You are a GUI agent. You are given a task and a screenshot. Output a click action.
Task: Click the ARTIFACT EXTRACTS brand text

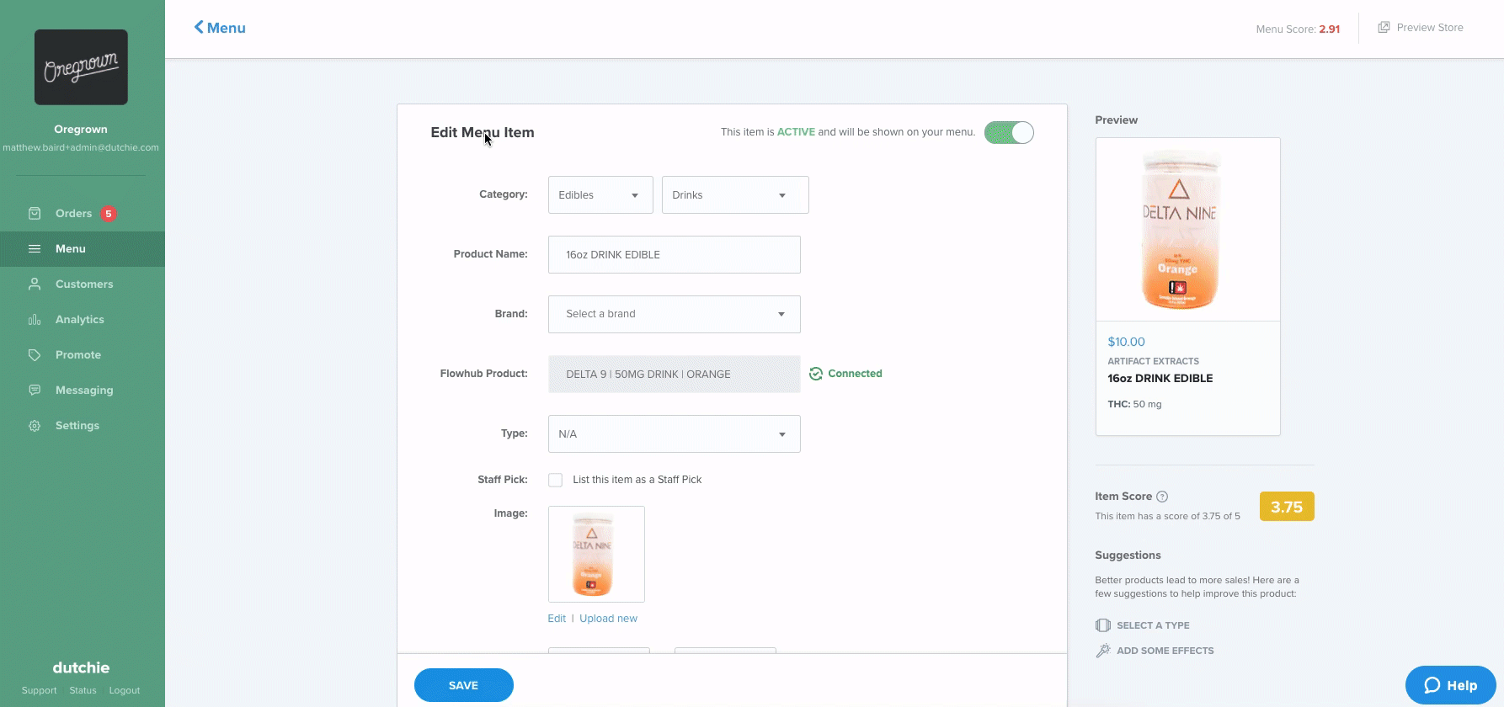click(x=1153, y=361)
